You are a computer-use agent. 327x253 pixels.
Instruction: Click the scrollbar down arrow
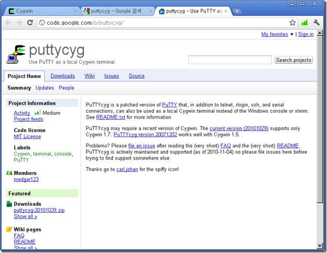coord(320,246)
